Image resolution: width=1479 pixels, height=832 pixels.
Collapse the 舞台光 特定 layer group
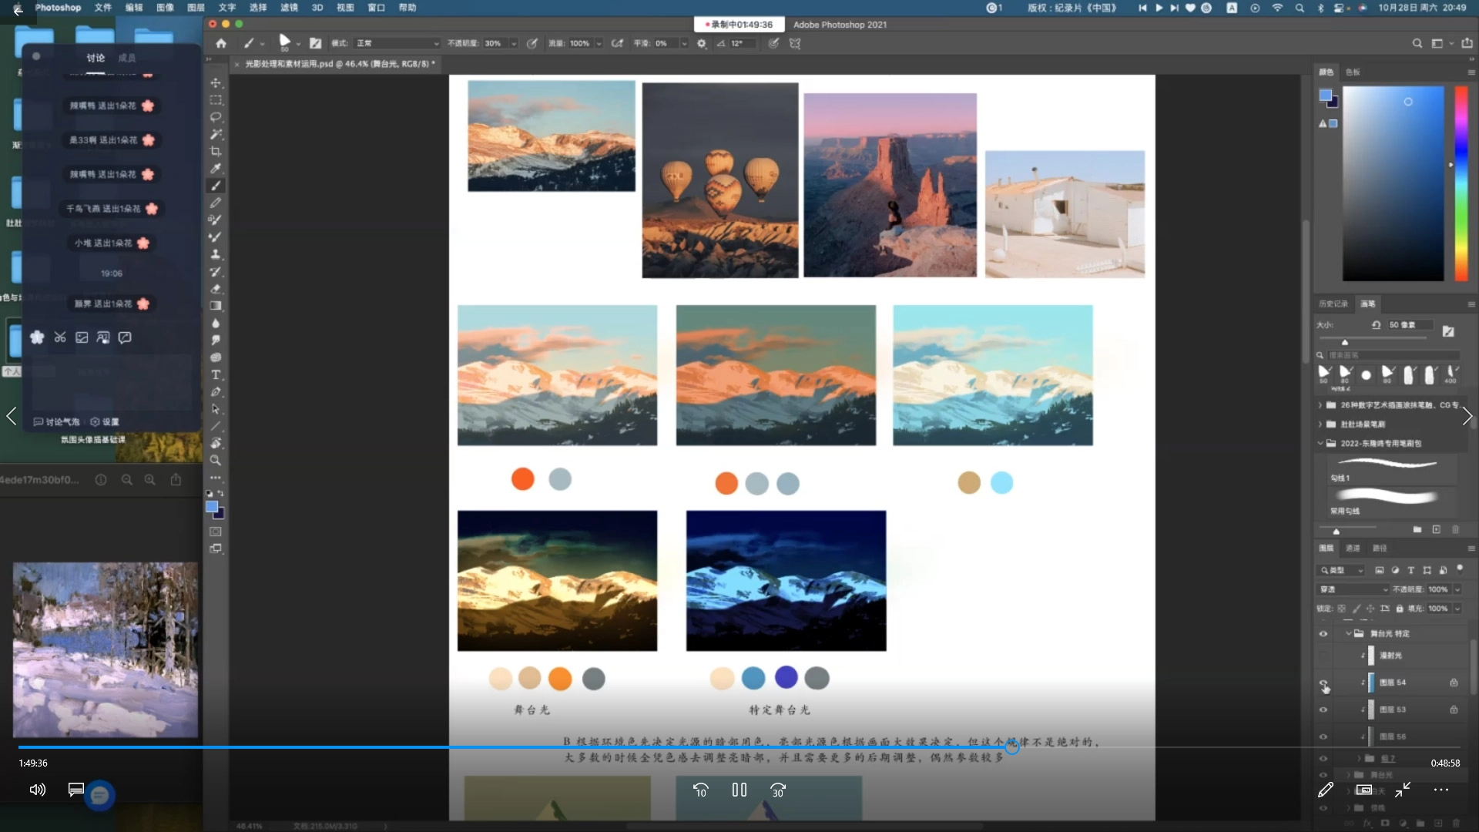1349,634
